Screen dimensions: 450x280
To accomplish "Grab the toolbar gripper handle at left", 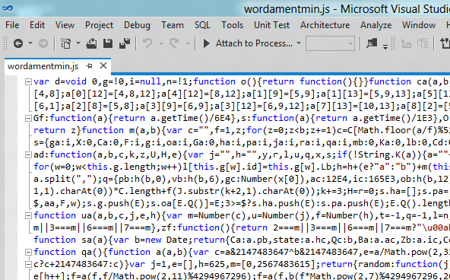I will (x=5, y=43).
